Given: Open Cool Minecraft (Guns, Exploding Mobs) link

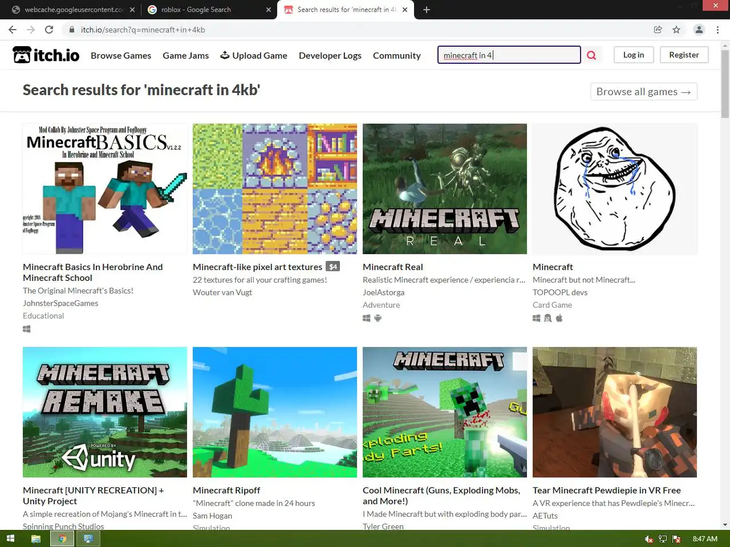Looking at the screenshot, I should coord(441,496).
